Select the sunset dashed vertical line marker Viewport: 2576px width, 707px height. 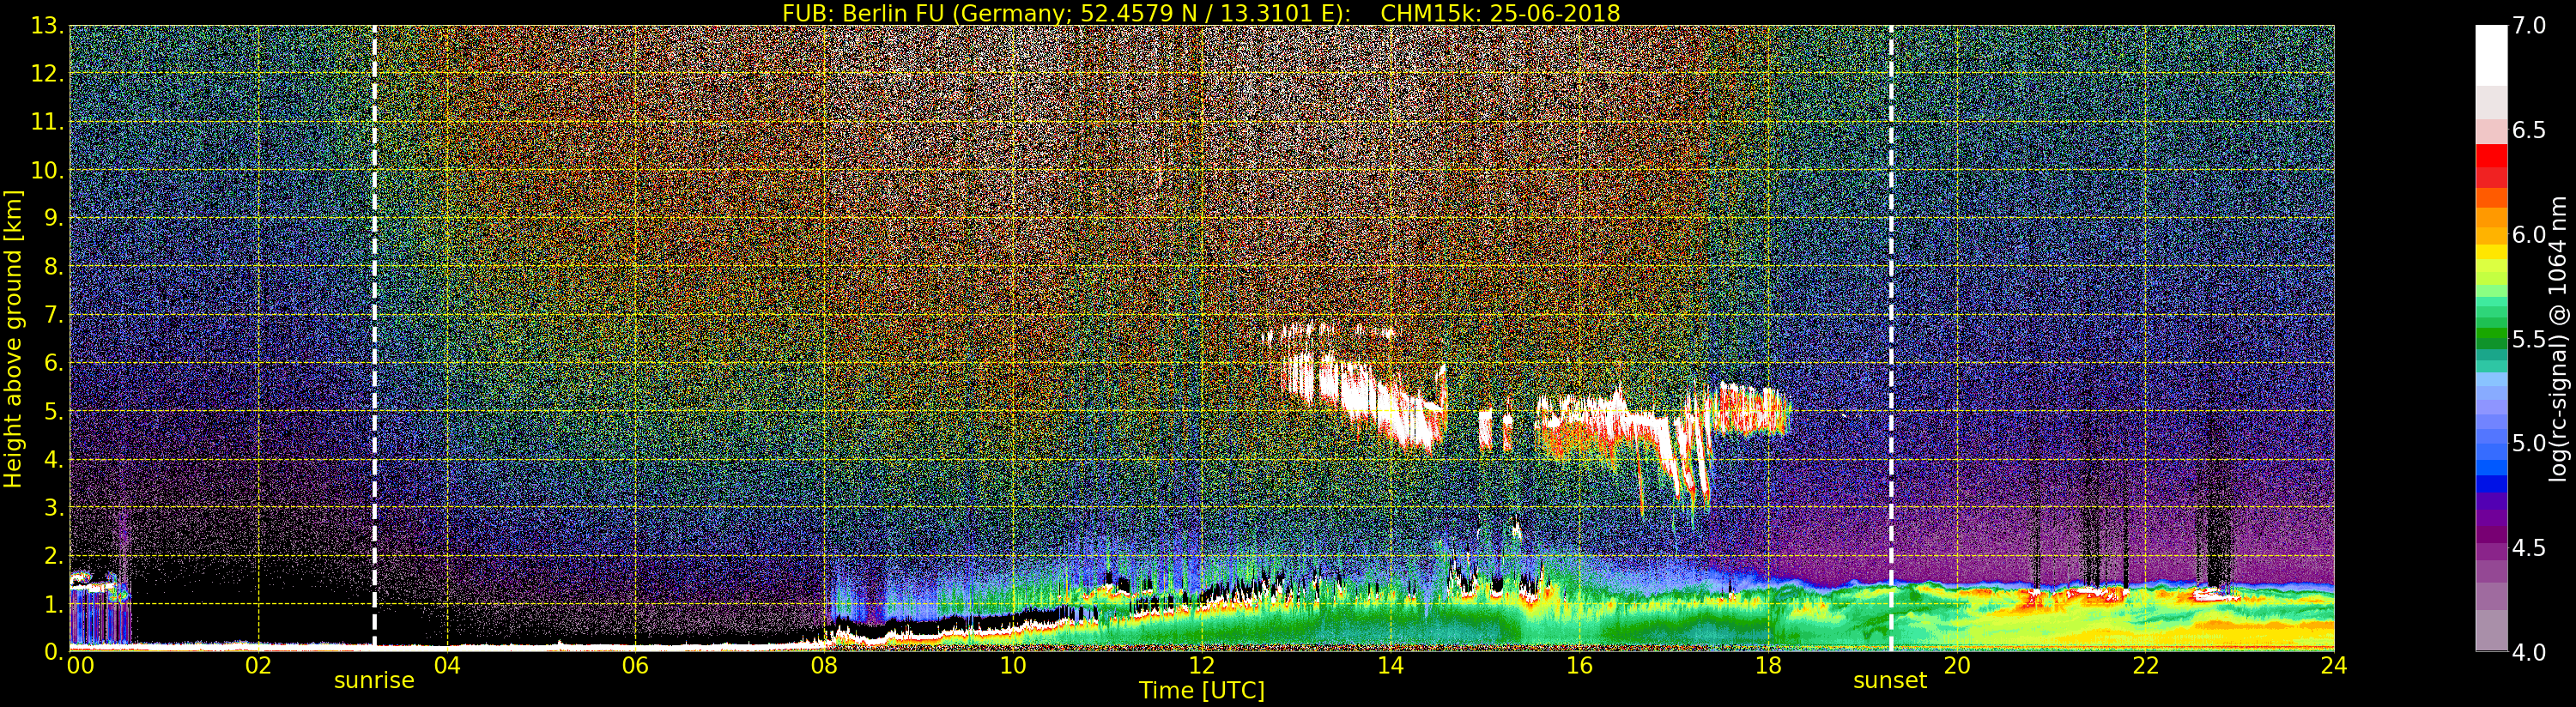click(1891, 338)
